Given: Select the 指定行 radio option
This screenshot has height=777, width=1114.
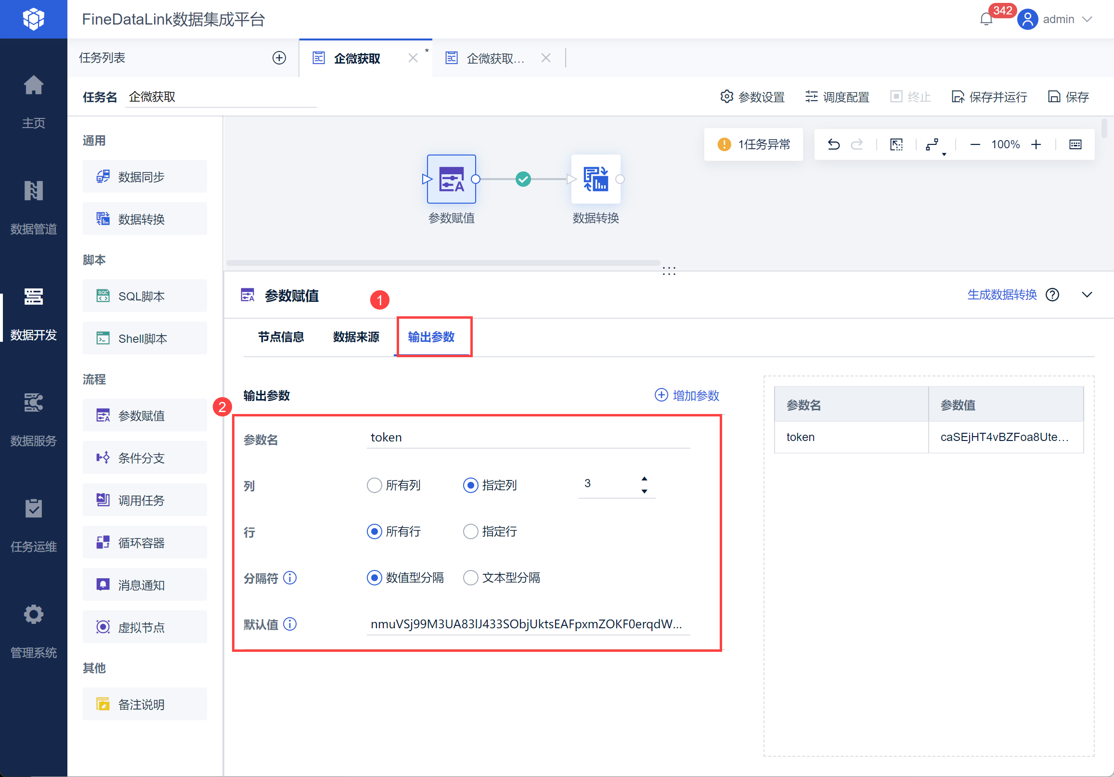Looking at the screenshot, I should [470, 531].
